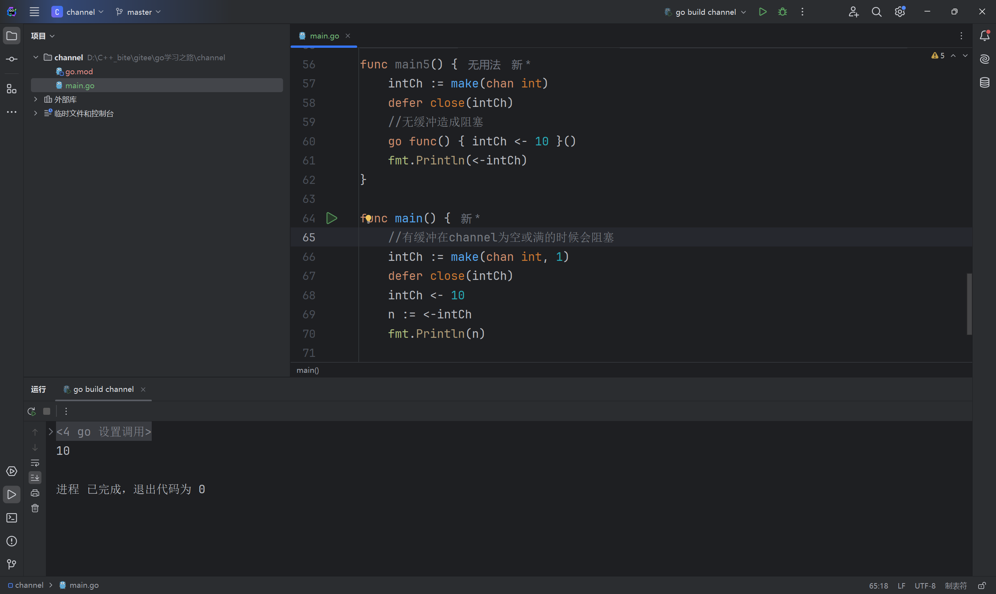Open the go build channel run configuration dropdown
Viewport: 996px width, 594px height.
point(705,12)
